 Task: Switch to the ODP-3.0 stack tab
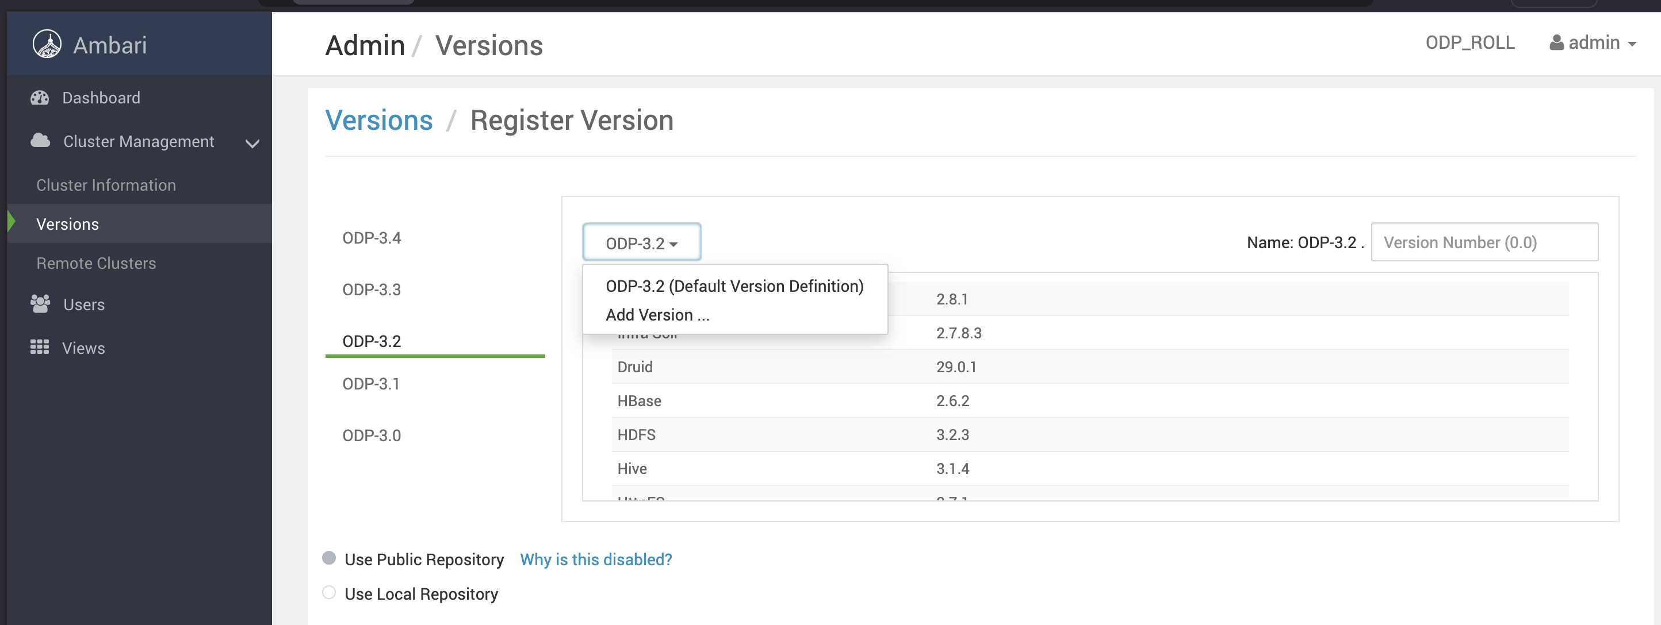(372, 435)
